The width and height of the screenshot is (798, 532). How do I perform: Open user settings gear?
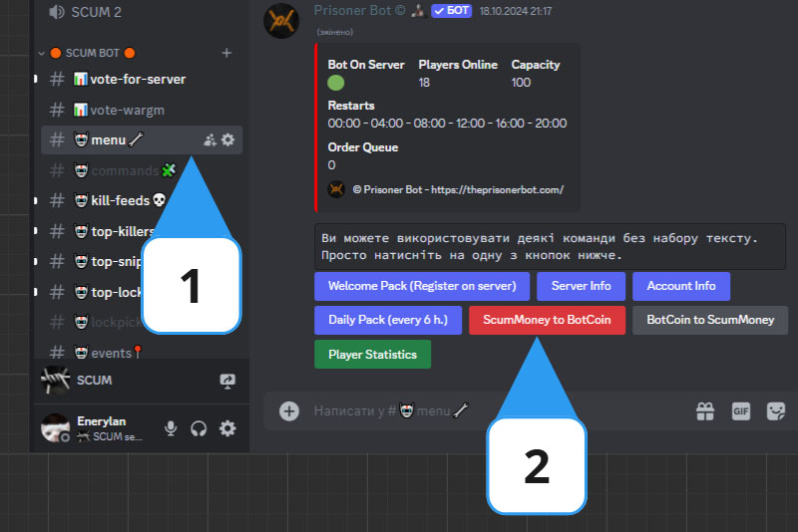227,428
